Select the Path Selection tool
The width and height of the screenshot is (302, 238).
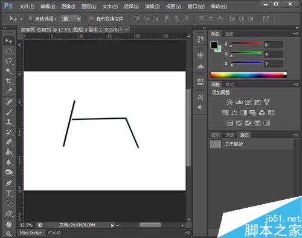click(8, 203)
